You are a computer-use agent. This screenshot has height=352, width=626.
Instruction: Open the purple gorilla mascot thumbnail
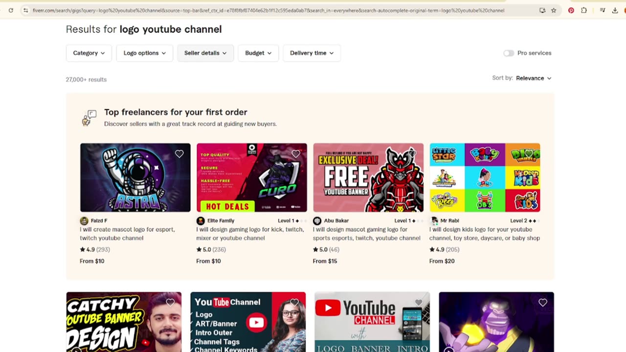click(496, 322)
